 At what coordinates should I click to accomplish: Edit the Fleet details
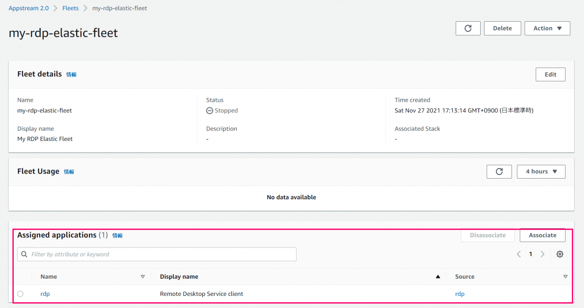click(550, 74)
